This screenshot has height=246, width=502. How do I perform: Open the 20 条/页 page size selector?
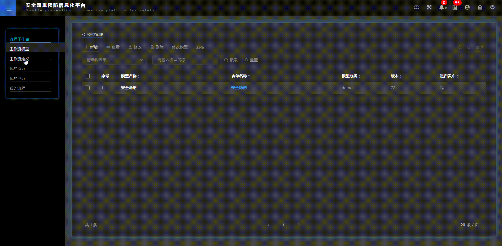[x=470, y=225]
